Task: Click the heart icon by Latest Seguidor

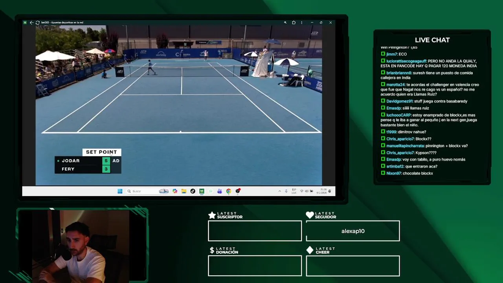Action: pyautogui.click(x=310, y=215)
